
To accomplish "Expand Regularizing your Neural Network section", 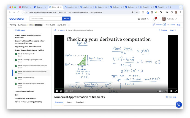I will [x=28, y=47].
